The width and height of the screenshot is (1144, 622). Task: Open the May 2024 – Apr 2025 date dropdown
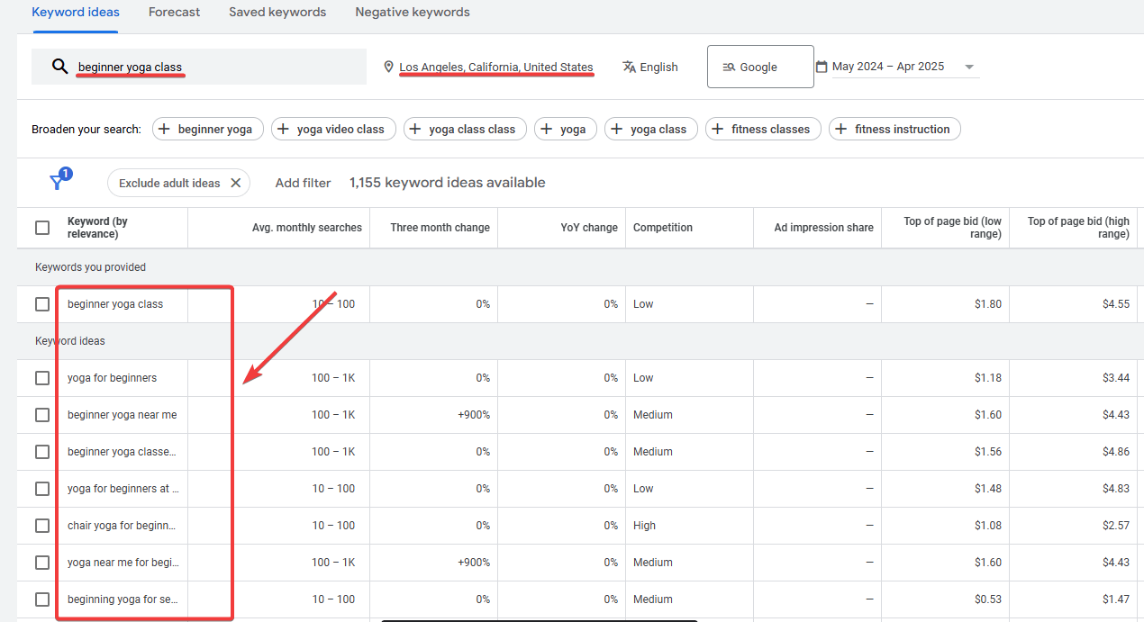coord(968,66)
